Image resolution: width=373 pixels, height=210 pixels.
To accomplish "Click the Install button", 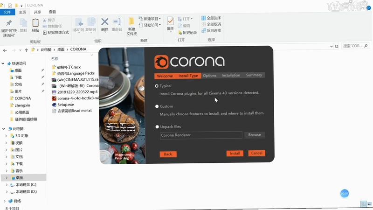I will click(235, 154).
